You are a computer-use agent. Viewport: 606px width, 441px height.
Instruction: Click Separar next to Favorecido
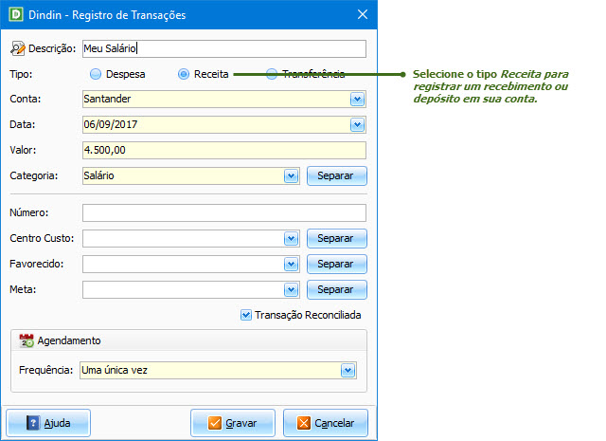pos(337,264)
